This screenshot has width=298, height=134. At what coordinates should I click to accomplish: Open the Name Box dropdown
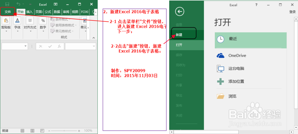pyautogui.click(x=26, y=46)
